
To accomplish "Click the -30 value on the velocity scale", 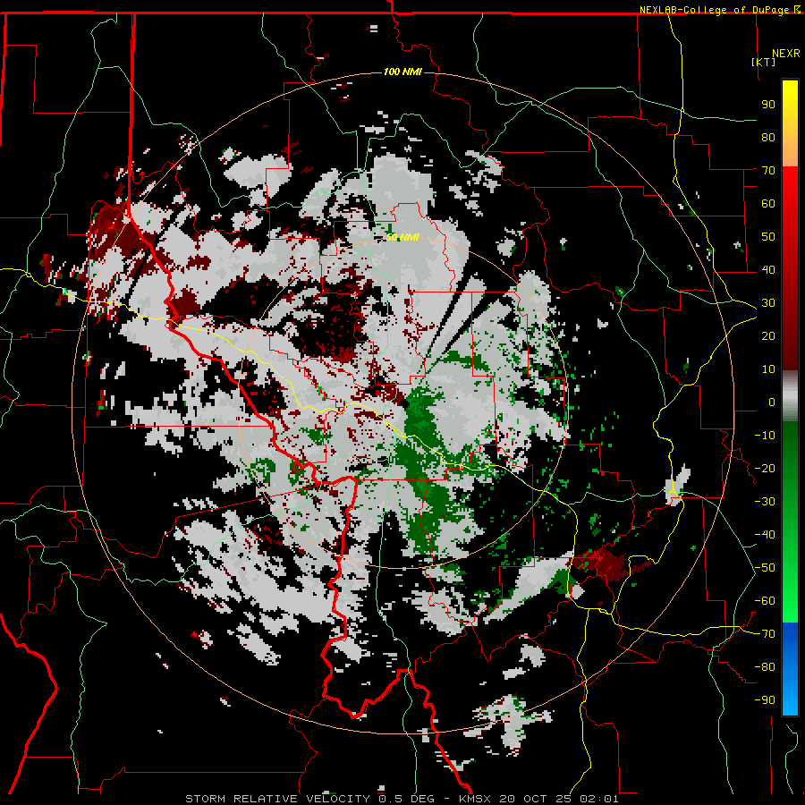I will (765, 502).
